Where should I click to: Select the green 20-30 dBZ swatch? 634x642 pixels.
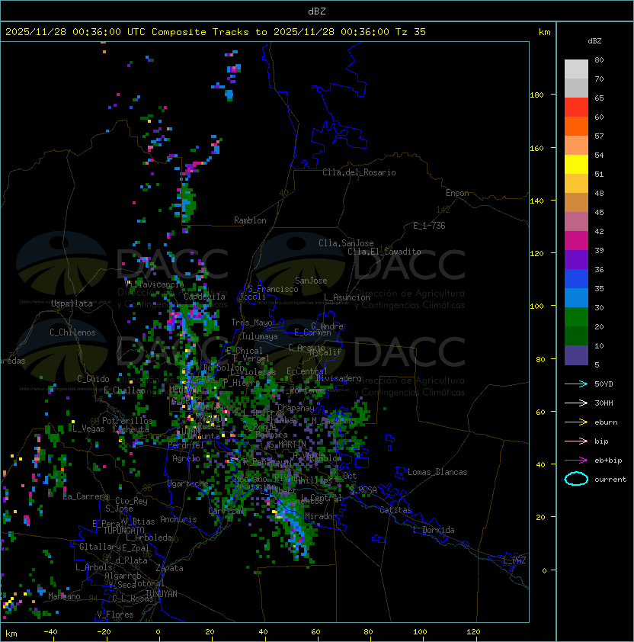576,317
